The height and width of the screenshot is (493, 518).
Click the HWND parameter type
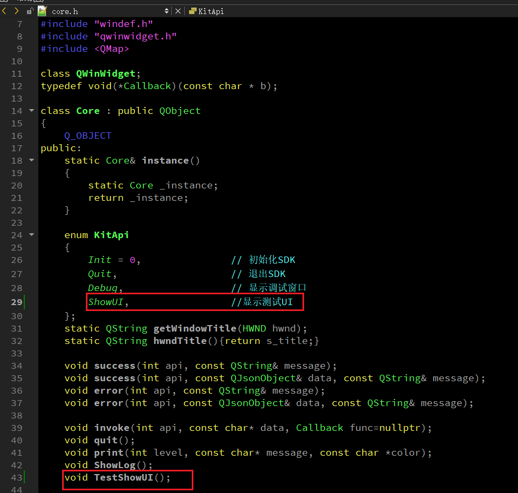coord(254,328)
